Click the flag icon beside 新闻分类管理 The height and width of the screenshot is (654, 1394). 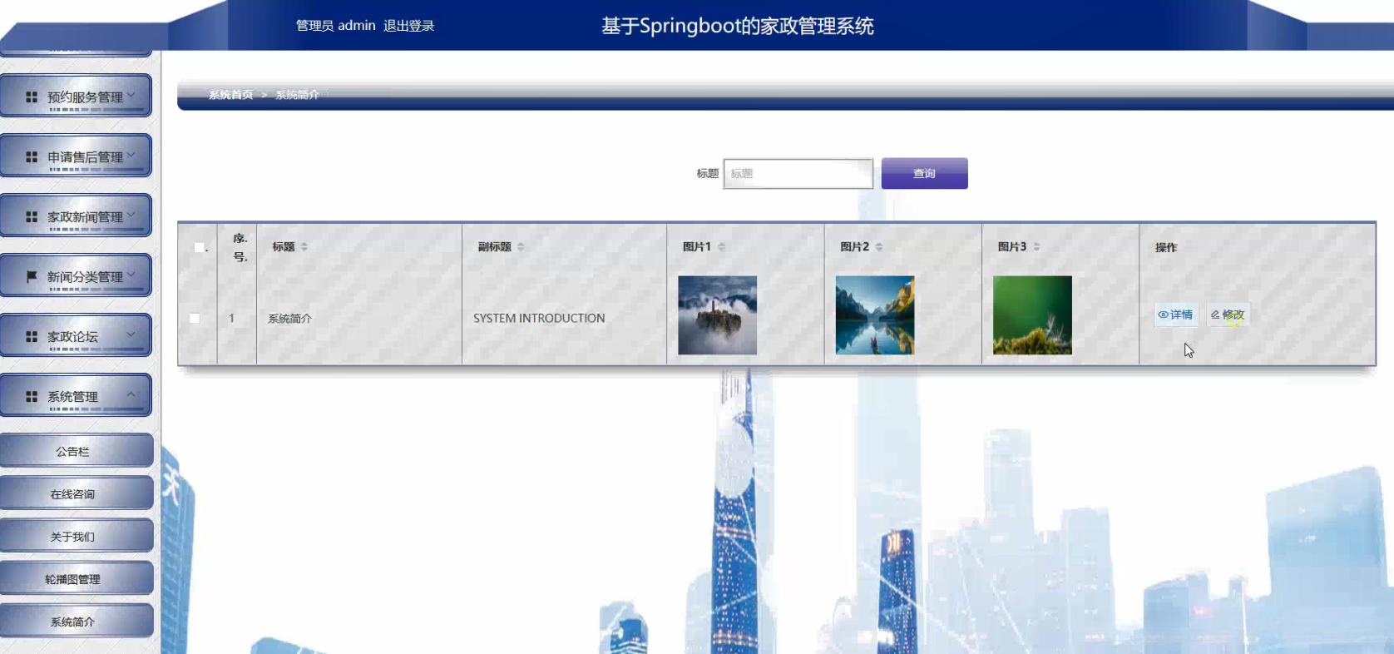[x=32, y=276]
